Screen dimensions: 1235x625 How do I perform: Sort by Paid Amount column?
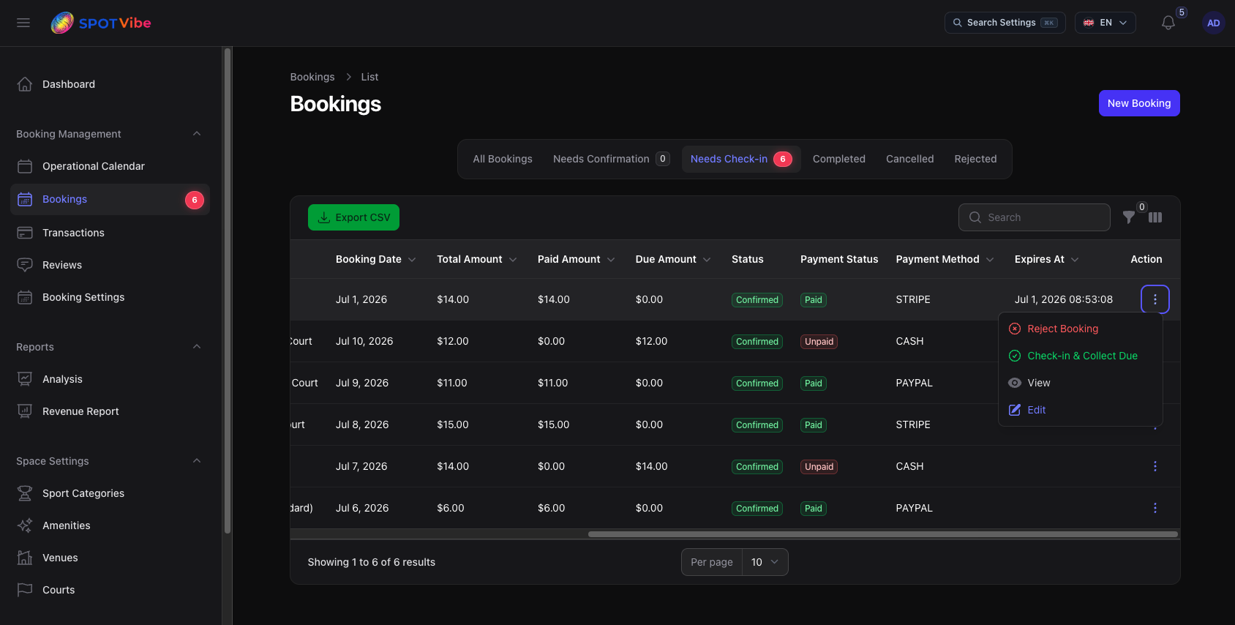(577, 259)
